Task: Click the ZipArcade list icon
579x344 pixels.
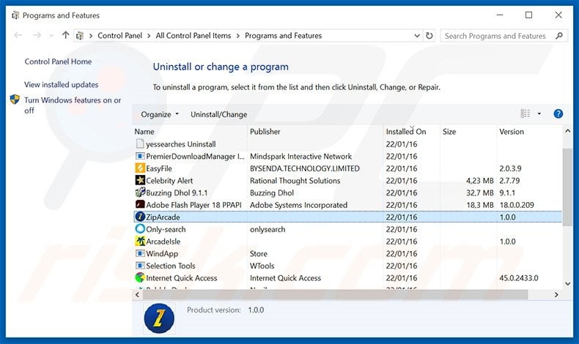Action: click(140, 217)
